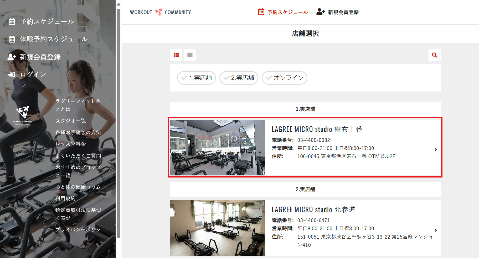Toggle the 2.実店舗 filter chip
479x258 pixels.
(x=239, y=78)
